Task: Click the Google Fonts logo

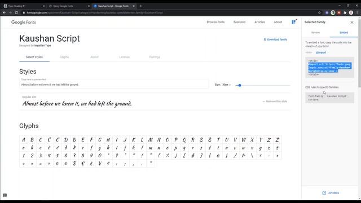Action: [24, 22]
